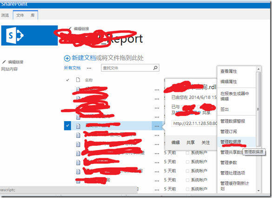
Task: Choose 管理订阅 menu entry
Action: (228, 131)
